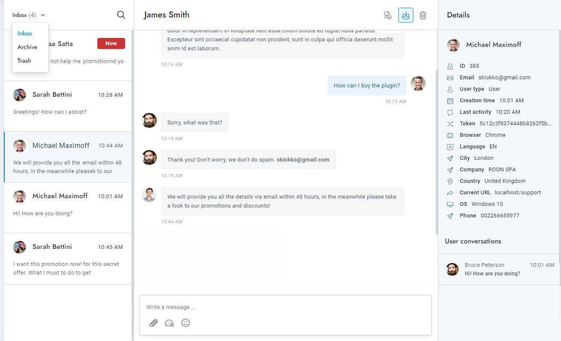Screen dimensions: 561x341
Task: Click the New badge on Alessa Satta's chat
Action: point(111,43)
